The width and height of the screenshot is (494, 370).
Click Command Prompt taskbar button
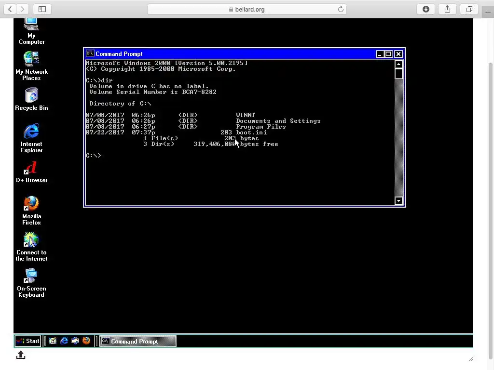coord(138,342)
